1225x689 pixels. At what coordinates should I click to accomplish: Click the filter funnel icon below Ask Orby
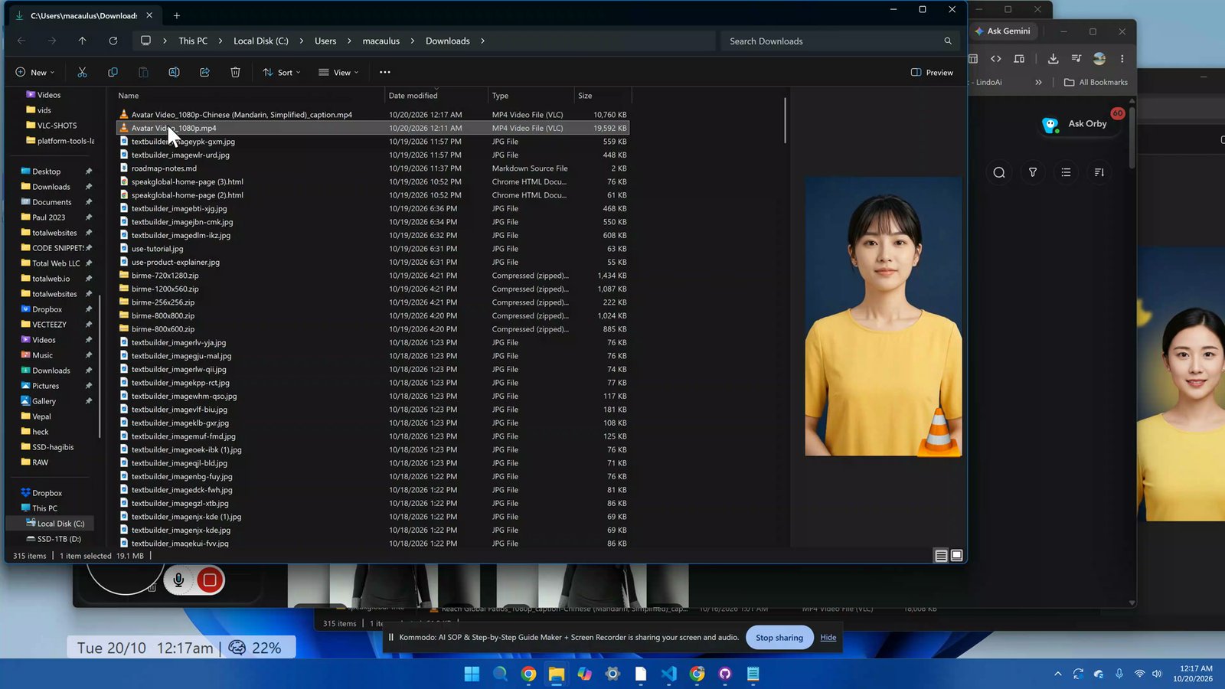point(1033,172)
